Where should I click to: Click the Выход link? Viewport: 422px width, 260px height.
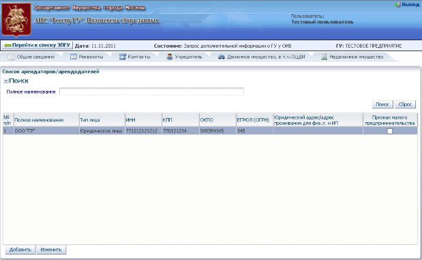410,5
